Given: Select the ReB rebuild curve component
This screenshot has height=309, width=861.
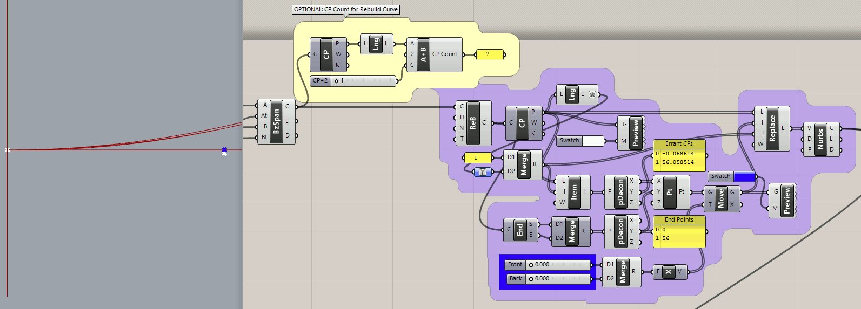Looking at the screenshot, I should click(x=473, y=123).
